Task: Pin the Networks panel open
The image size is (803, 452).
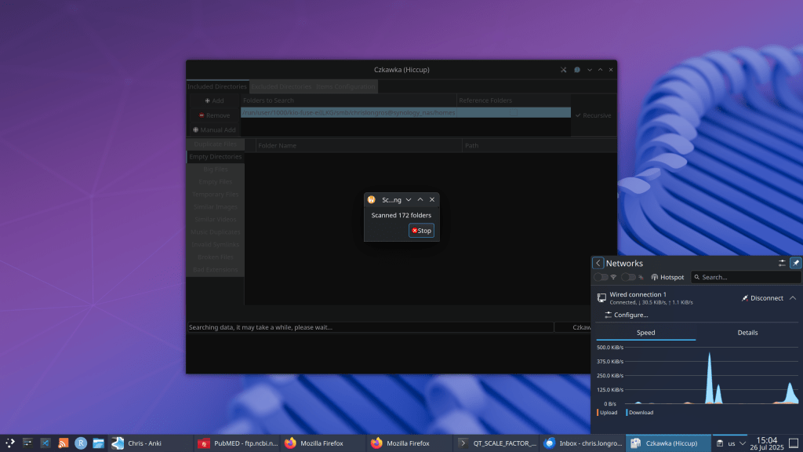Action: point(795,264)
